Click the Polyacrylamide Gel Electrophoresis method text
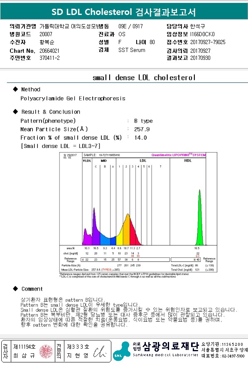248x367 pixels. click(x=73, y=99)
